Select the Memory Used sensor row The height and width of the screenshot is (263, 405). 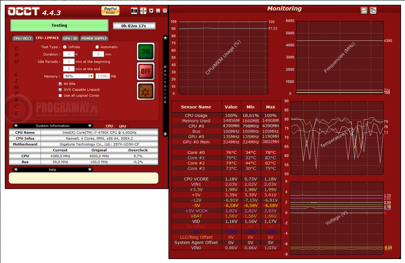(226, 121)
